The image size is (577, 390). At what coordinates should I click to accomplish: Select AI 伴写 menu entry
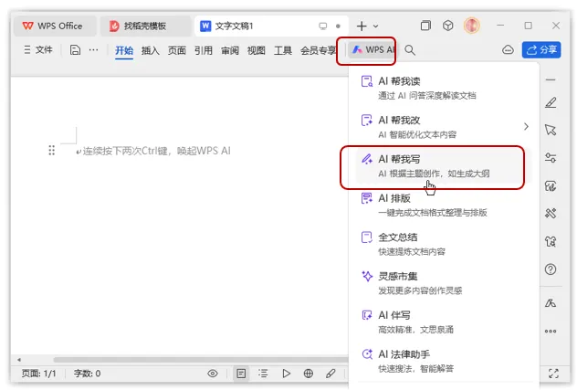(x=444, y=322)
